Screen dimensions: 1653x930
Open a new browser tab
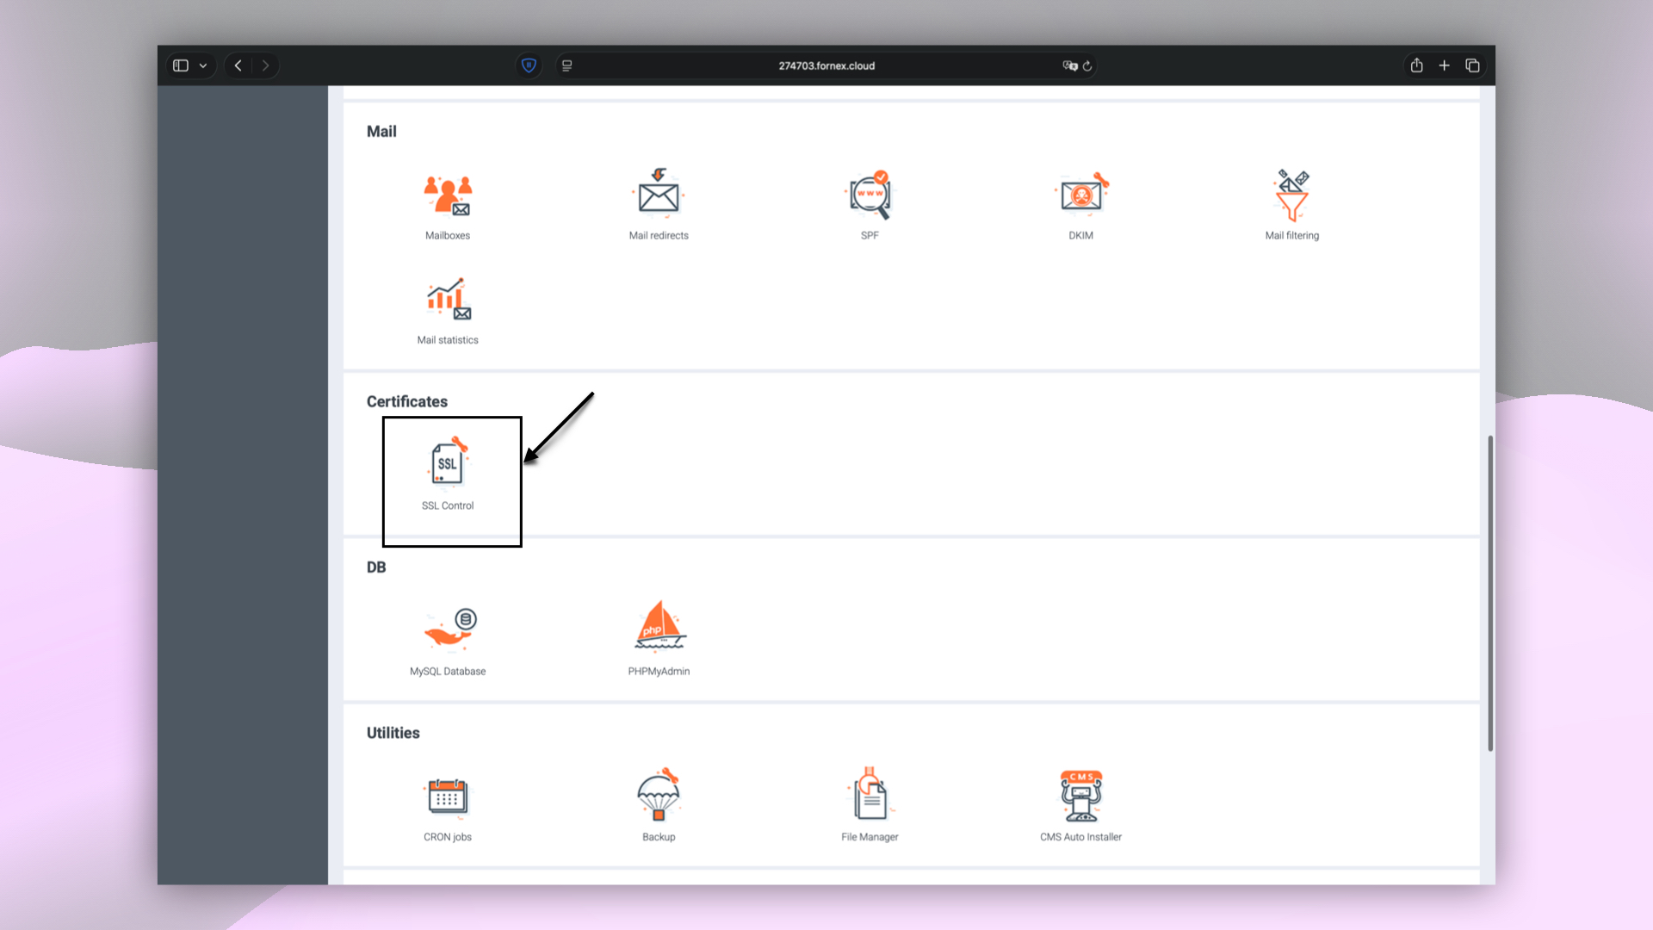(x=1444, y=65)
